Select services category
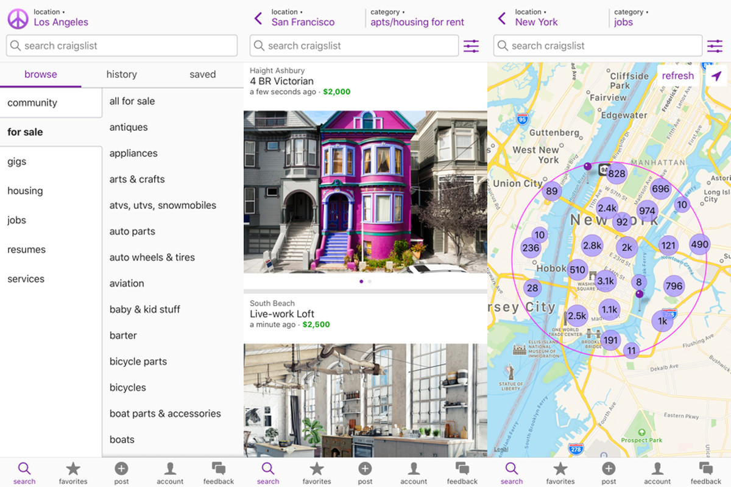 coord(51,279)
